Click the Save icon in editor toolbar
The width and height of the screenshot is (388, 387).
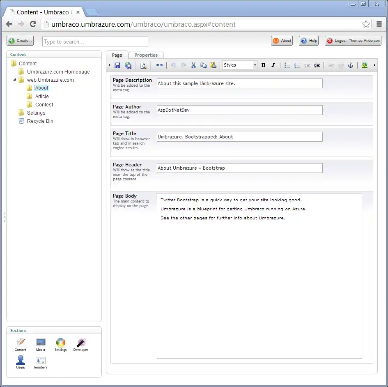[x=117, y=65]
